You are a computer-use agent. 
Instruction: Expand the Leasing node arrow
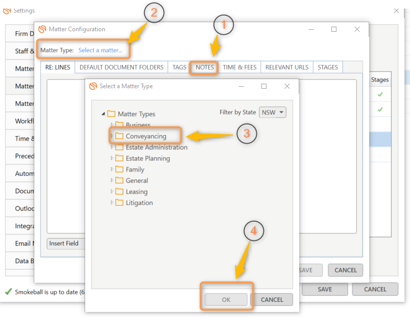[x=112, y=192]
